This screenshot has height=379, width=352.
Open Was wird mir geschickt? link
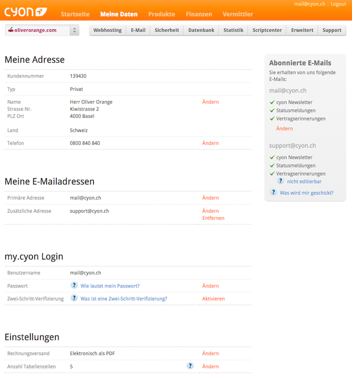point(306,193)
